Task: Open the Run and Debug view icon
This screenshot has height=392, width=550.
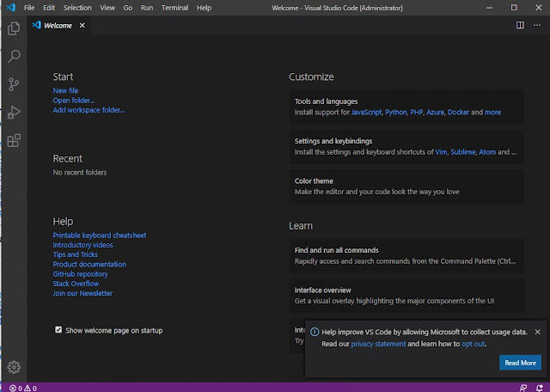Action: point(14,113)
